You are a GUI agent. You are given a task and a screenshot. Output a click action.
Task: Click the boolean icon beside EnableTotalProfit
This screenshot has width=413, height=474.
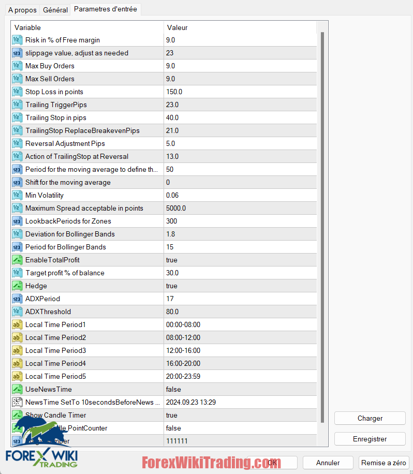(17, 260)
